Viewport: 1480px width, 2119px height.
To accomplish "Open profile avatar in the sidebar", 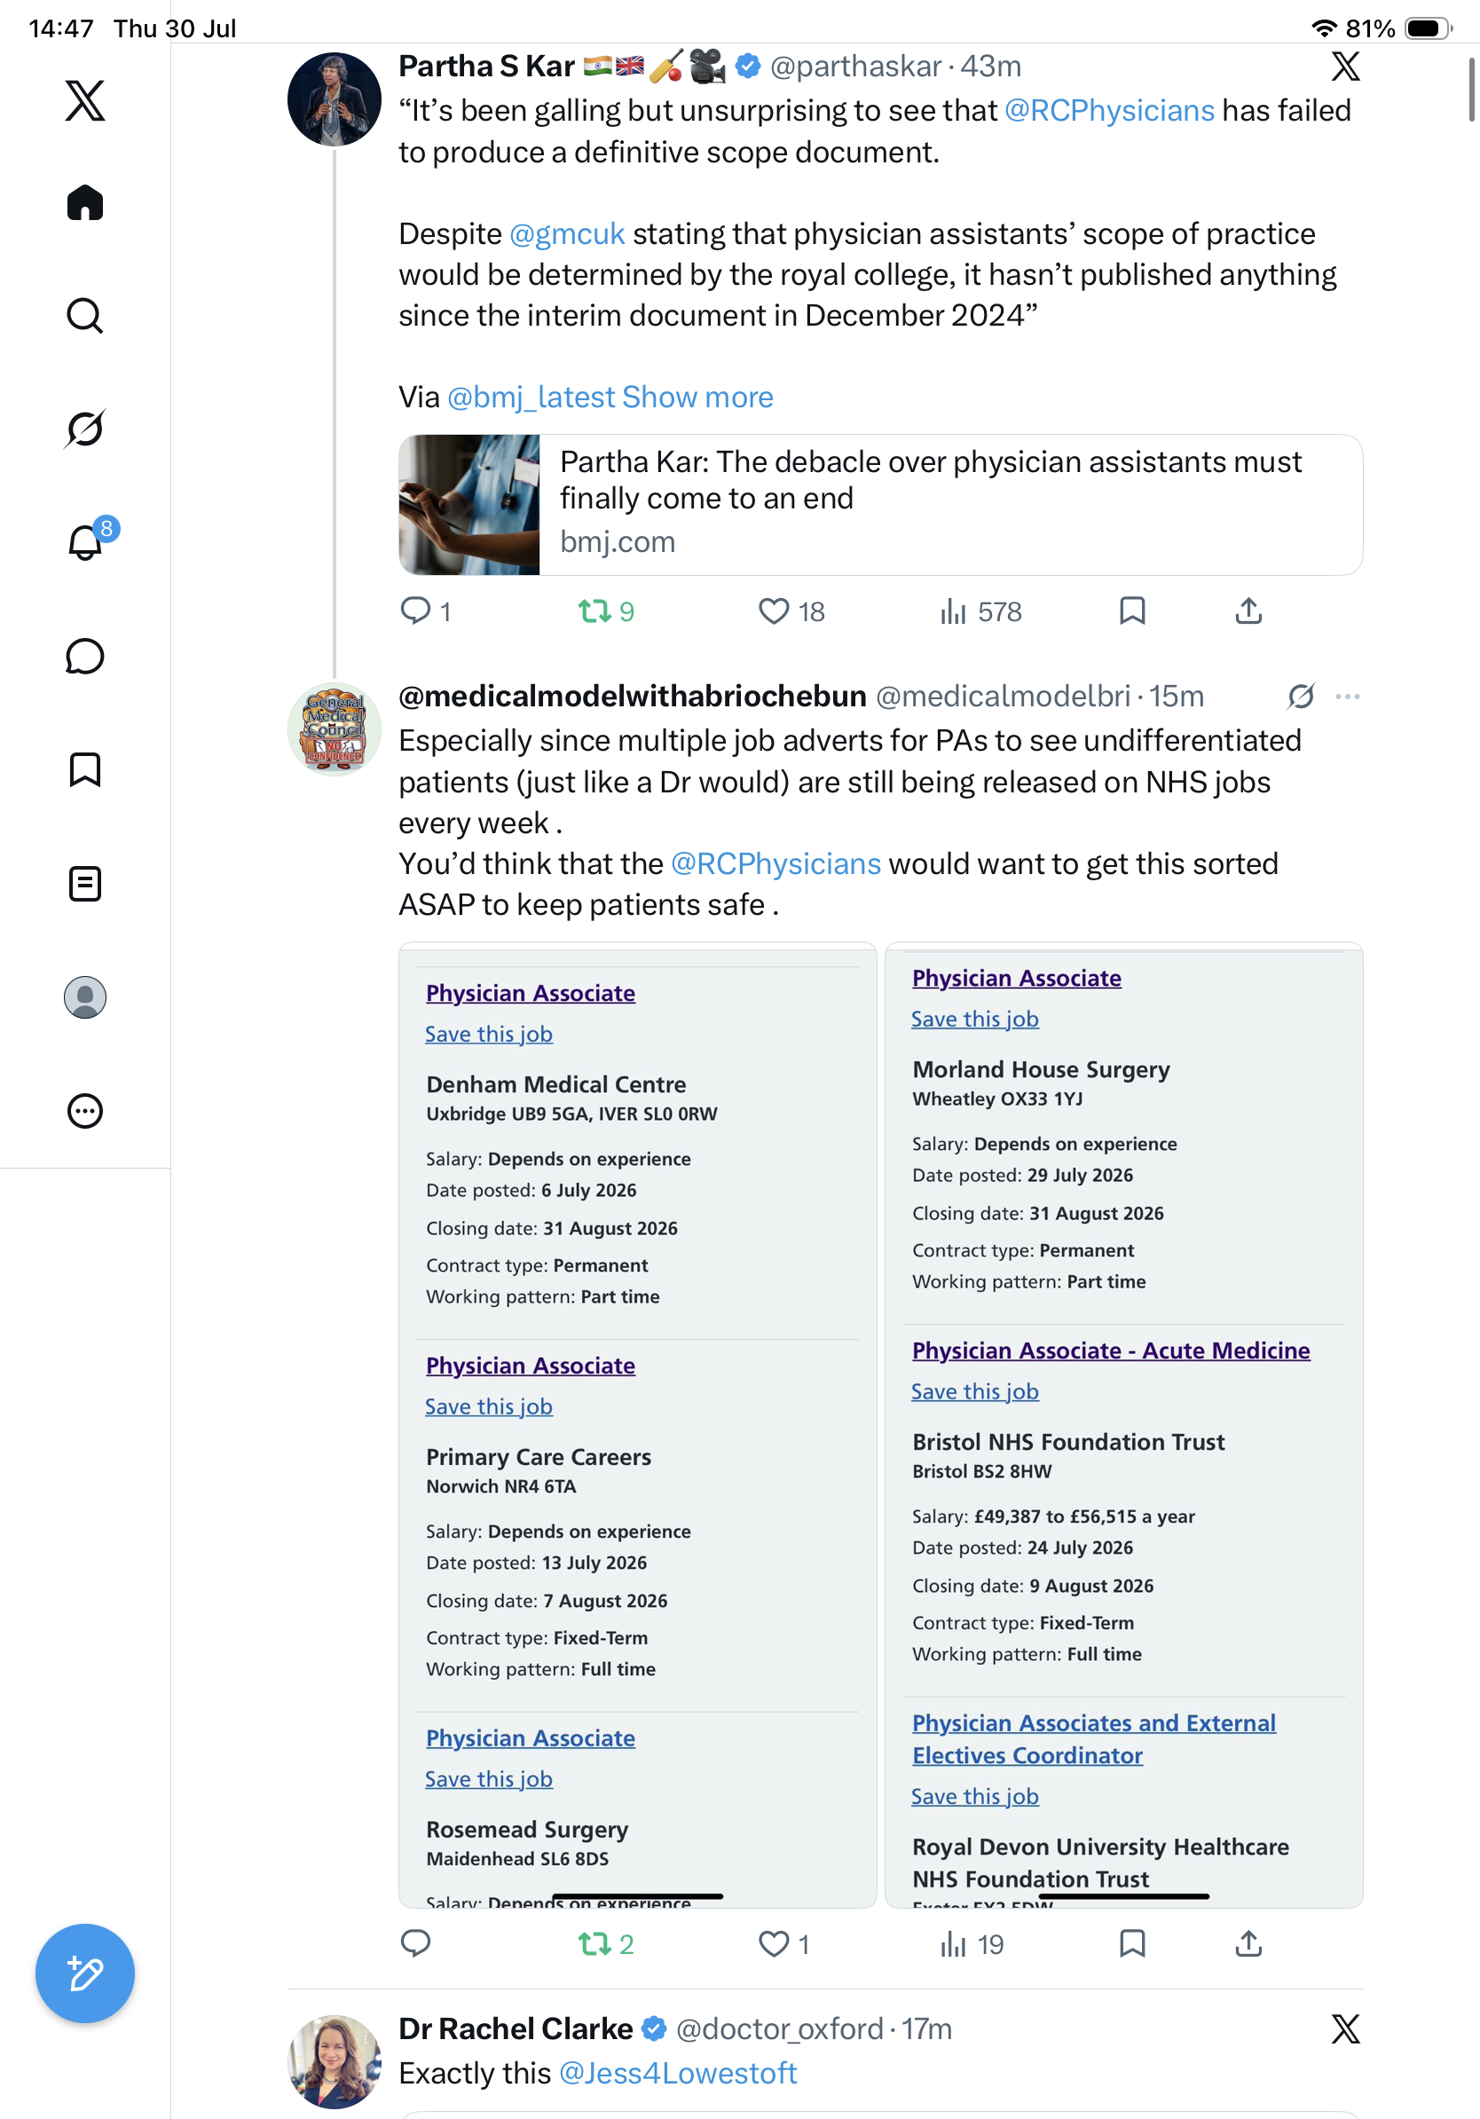I will [x=85, y=996].
